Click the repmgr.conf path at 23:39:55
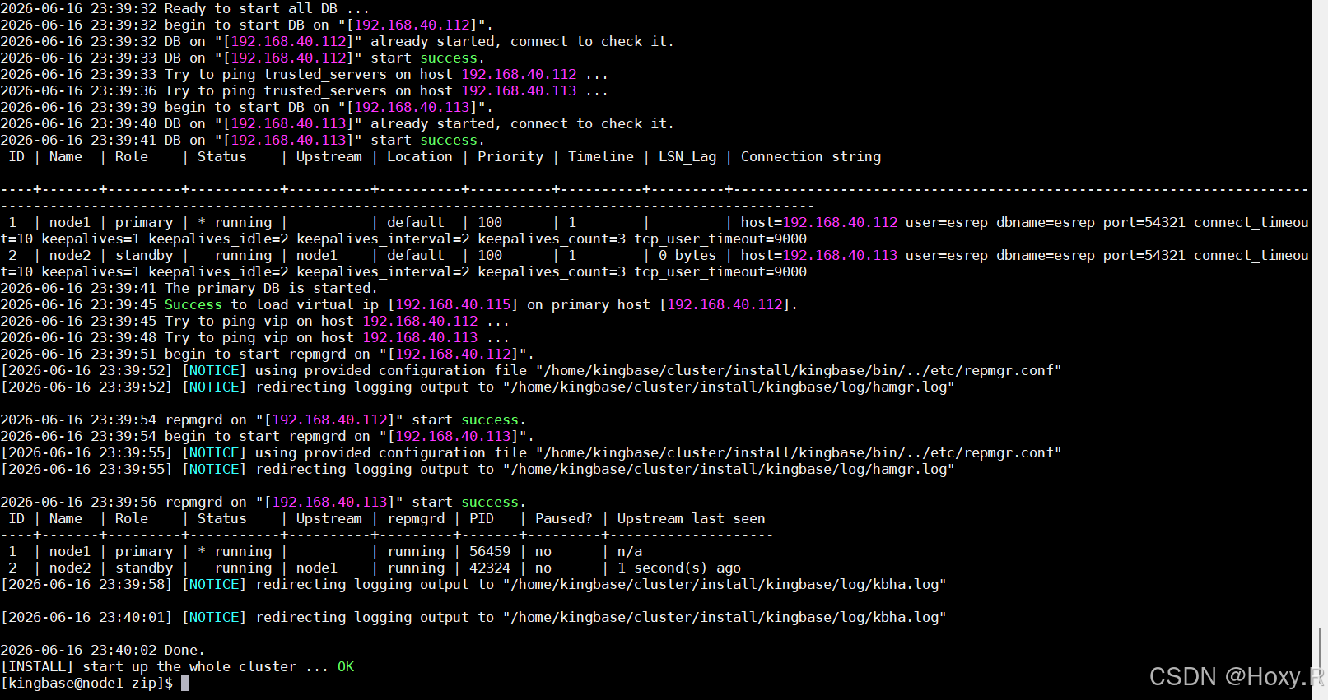 799,452
